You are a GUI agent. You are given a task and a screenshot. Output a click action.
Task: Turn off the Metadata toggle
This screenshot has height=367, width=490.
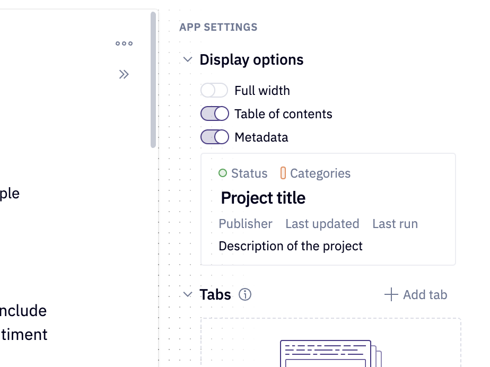click(x=214, y=137)
